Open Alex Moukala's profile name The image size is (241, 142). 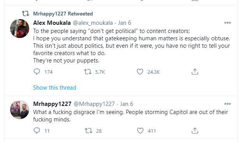tap(52, 23)
